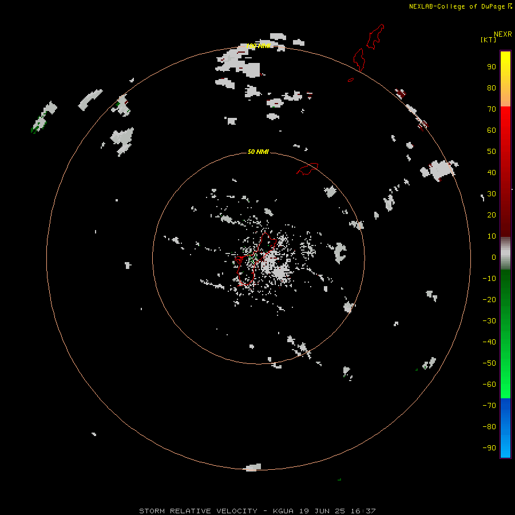Select the blue color bar segment

tap(505, 427)
